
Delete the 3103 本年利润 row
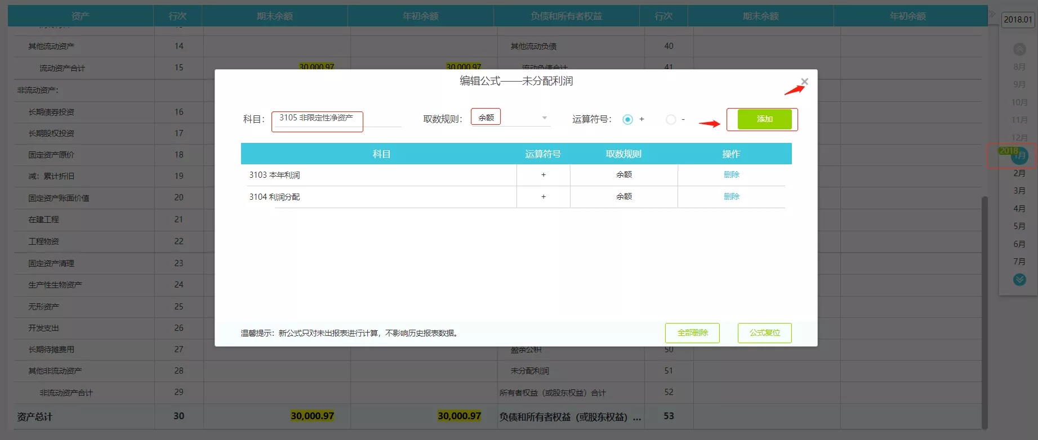pyautogui.click(x=731, y=174)
